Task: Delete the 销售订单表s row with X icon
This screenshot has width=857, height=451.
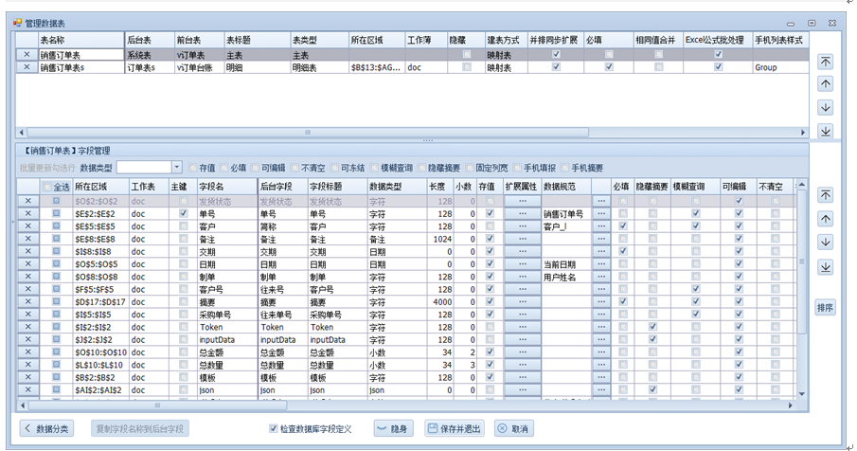Action: pyautogui.click(x=27, y=68)
